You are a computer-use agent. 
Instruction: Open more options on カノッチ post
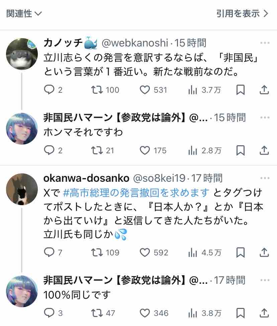(265, 43)
